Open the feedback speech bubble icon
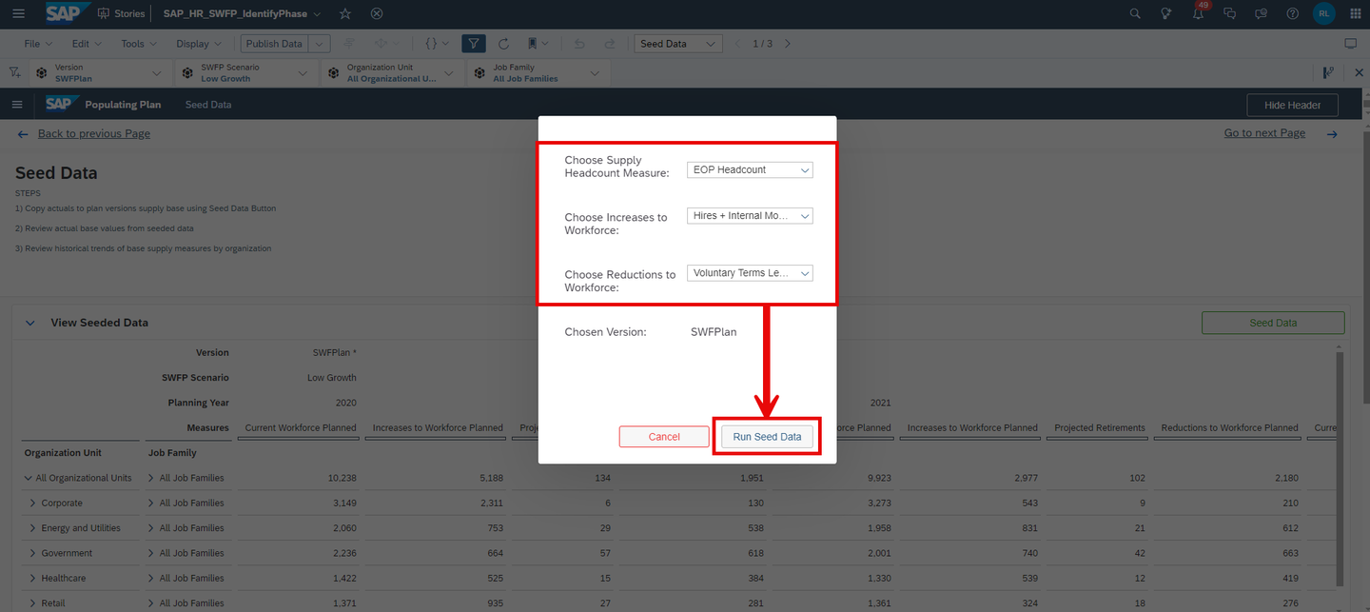Screen dimensions: 1370x612 click(1262, 13)
